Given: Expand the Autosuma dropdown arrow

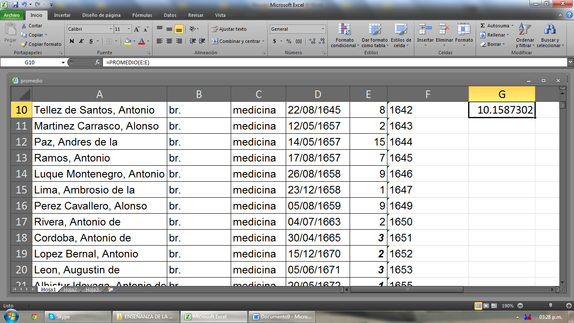Looking at the screenshot, I should coord(513,26).
